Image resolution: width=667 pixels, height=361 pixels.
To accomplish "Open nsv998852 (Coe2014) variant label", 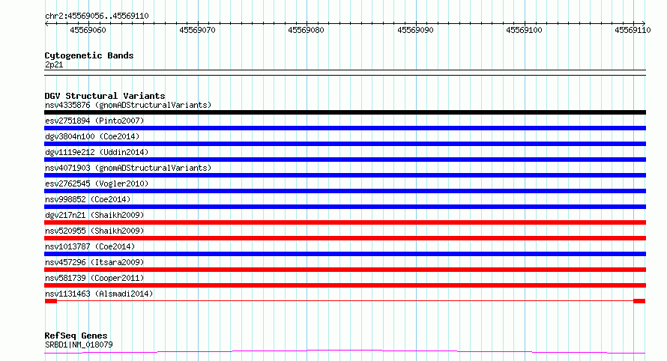I will (x=88, y=199).
